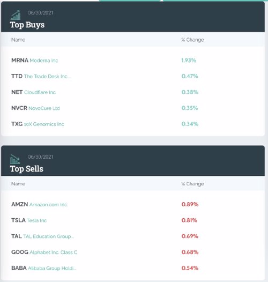This screenshot has height=282, width=268.
Task: Open NVCR NovoCure Ltd stock page
Action: coord(35,108)
